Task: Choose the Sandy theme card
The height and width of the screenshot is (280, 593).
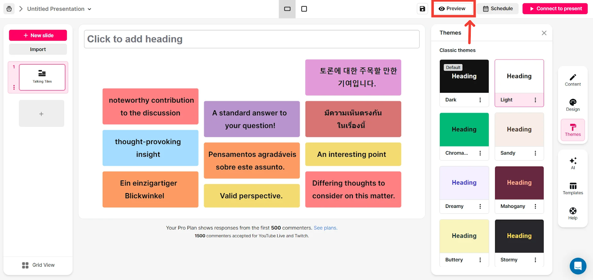Action: [x=519, y=136]
